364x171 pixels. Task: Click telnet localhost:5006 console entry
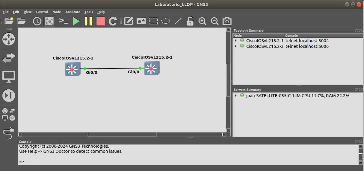pos(307,46)
